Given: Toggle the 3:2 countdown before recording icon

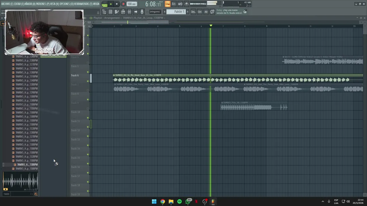Looking at the screenshot, I should click(174, 4).
